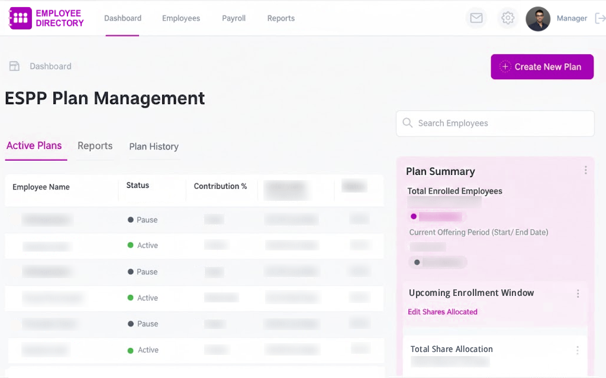Click the search magnifier in Search Employees
This screenshot has height=378, width=606.
coord(408,123)
